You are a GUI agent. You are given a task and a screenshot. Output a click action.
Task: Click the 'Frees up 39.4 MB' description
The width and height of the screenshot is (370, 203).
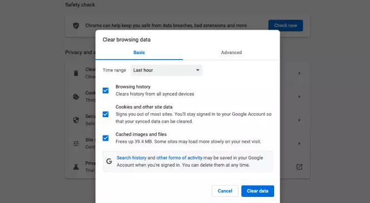pyautogui.click(x=188, y=142)
